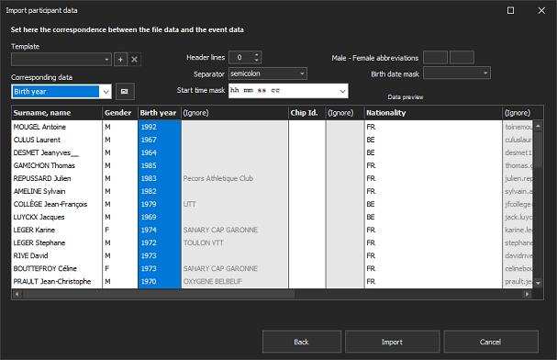Select the Nationality column header

pos(433,113)
